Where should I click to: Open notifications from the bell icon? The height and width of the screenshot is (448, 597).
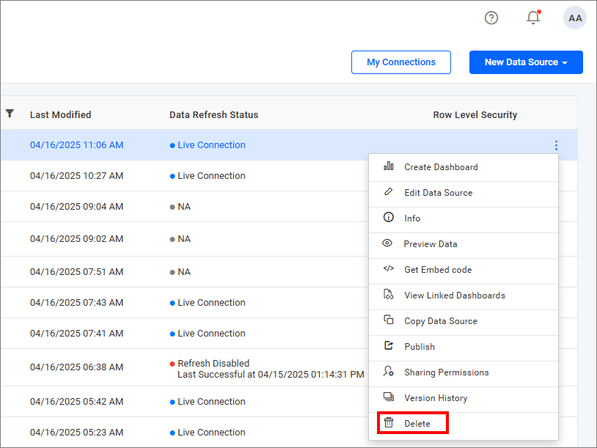pos(533,18)
